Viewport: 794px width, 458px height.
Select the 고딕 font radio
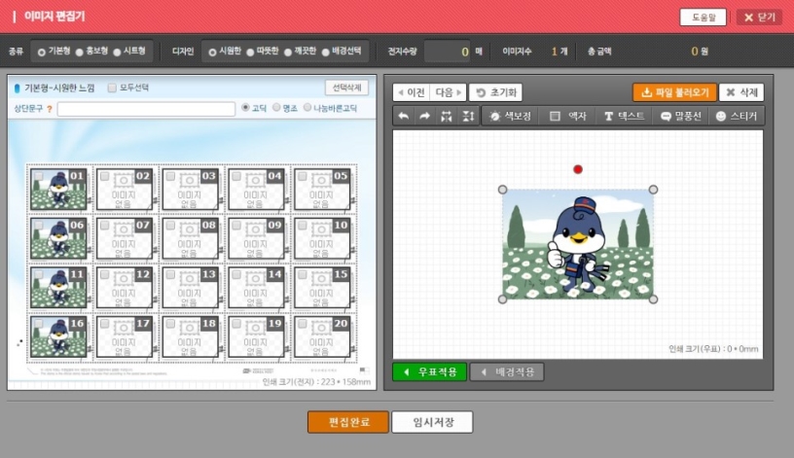(245, 107)
